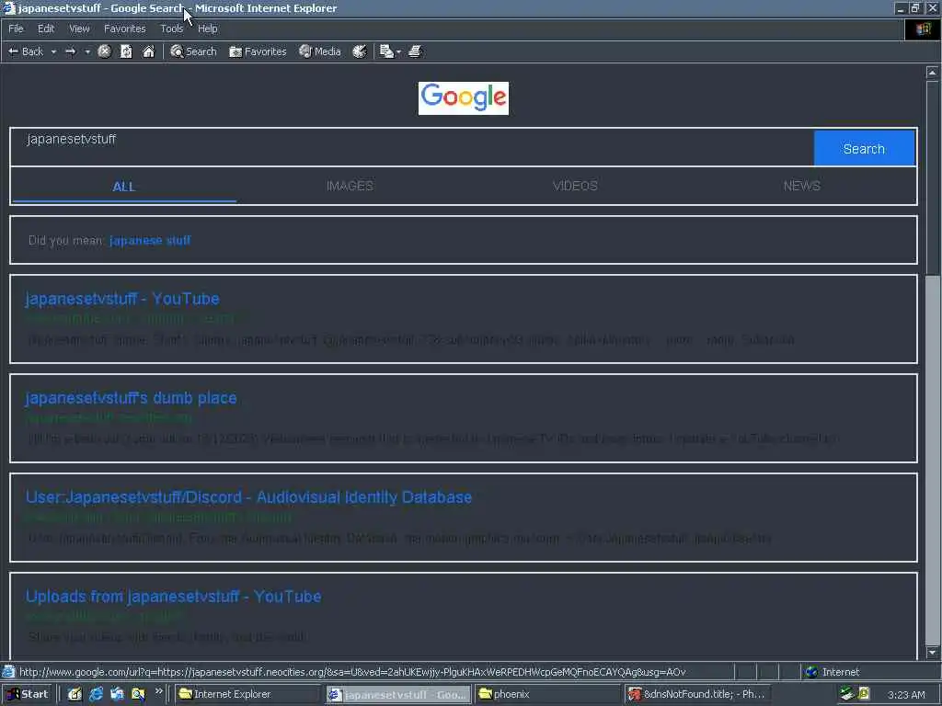Screen dimensions: 942x706
Task: Open the Audiovisual Identity Database result
Action: pos(248,497)
